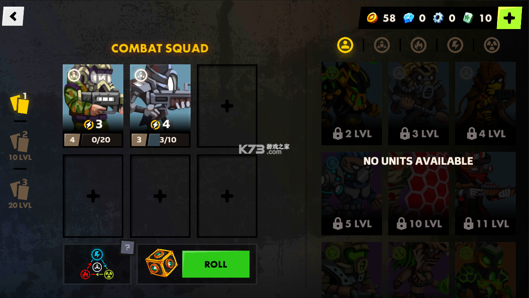Image resolution: width=529 pixels, height=298 pixels.
Task: Tap the orange dice cube icon
Action: click(161, 263)
